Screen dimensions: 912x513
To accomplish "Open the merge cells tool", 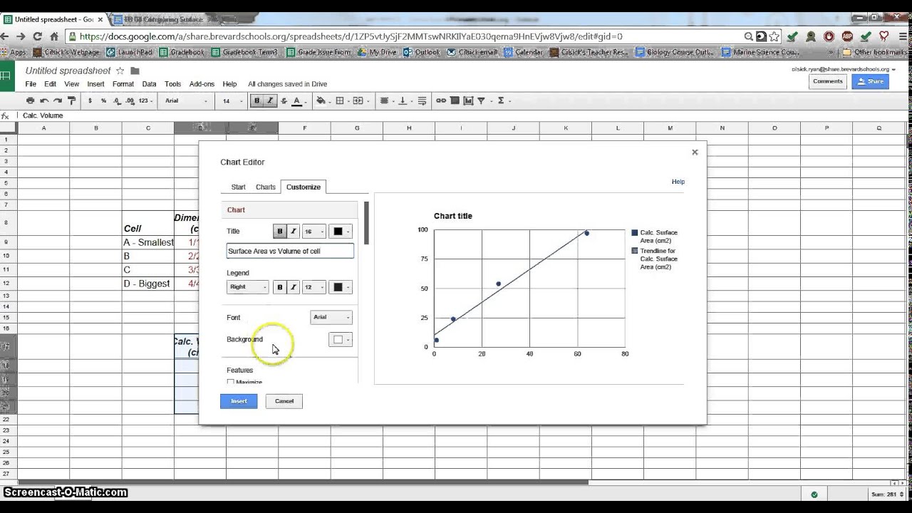I will point(360,100).
